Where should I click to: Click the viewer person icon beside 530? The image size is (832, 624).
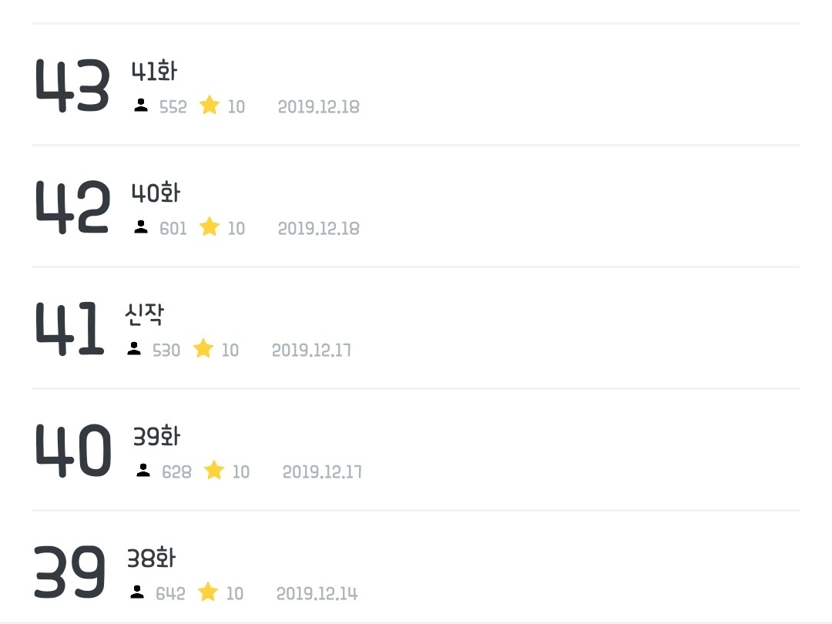point(134,349)
